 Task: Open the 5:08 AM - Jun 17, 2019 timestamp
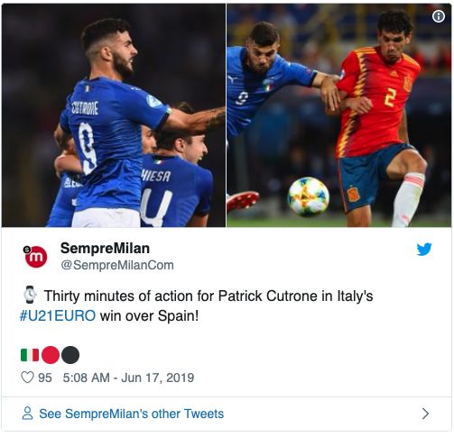pos(128,378)
